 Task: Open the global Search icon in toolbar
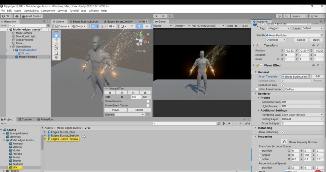point(286,16)
